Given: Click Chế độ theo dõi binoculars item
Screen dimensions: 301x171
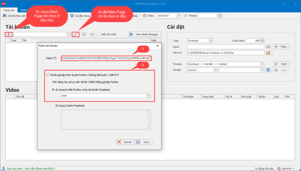Looking at the screenshot, I should point(14,16).
